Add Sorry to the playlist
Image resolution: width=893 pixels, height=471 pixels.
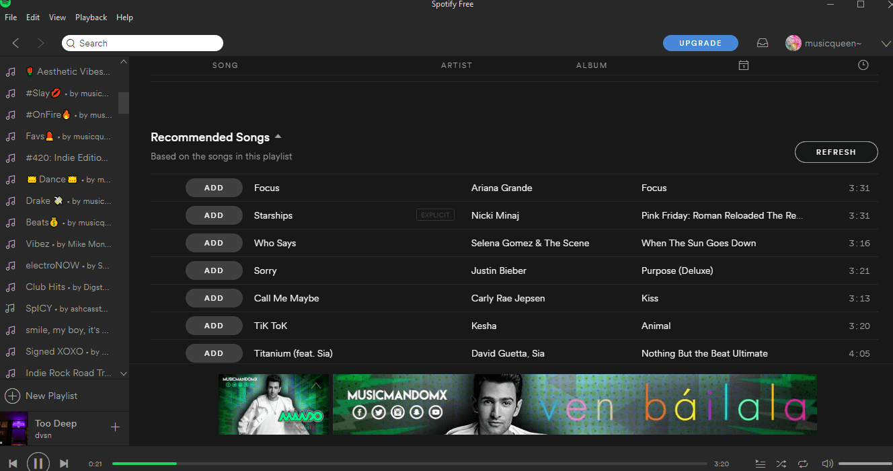pyautogui.click(x=214, y=270)
